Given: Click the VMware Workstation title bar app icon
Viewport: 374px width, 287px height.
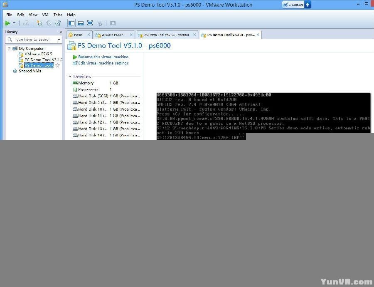Looking at the screenshot, I should pos(5,5).
